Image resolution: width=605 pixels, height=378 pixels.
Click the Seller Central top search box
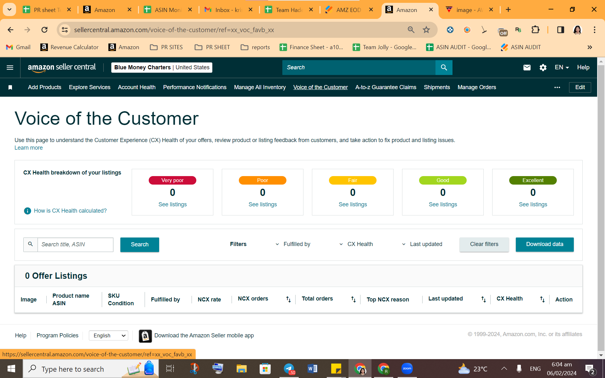click(x=359, y=67)
